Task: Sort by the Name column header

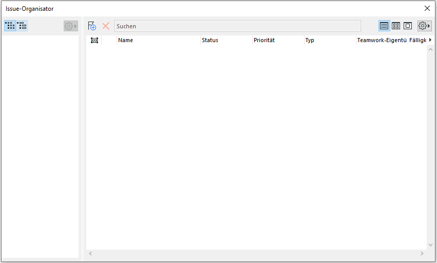Action: pos(158,41)
